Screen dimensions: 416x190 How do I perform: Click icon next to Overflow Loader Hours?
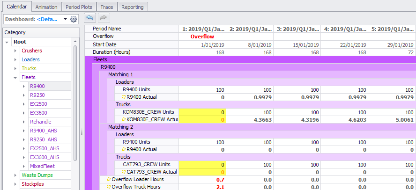[109, 180]
